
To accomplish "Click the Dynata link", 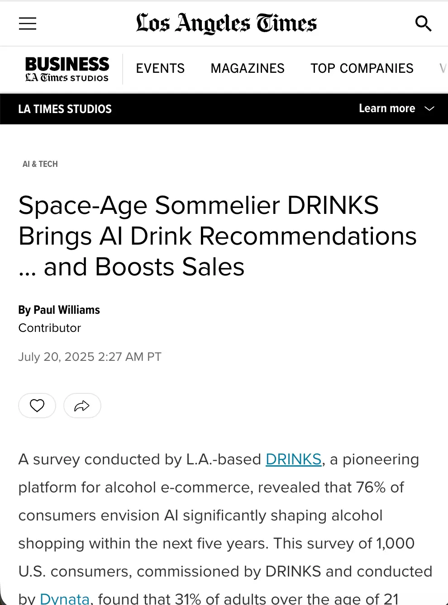I will [x=64, y=598].
